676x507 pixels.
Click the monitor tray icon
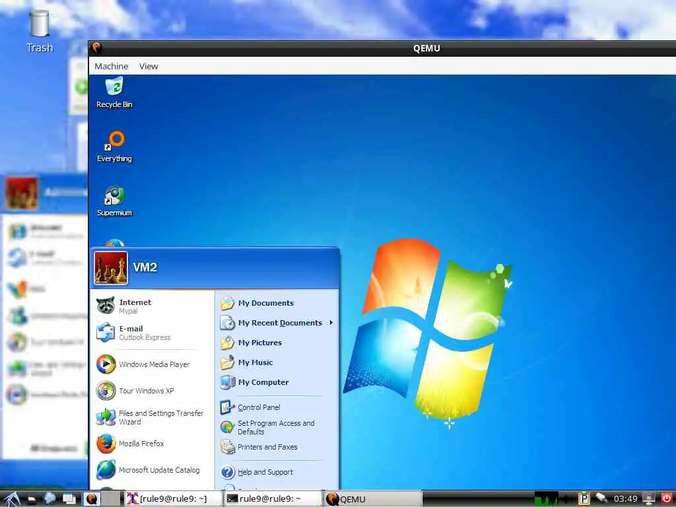(649, 499)
